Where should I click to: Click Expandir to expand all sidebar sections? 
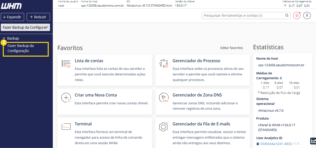[x=12, y=17]
